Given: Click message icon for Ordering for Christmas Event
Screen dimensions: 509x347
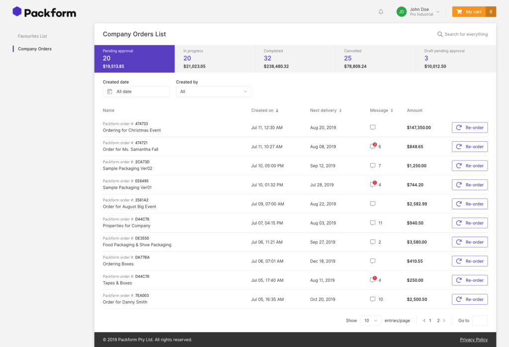Looking at the screenshot, I should pyautogui.click(x=373, y=127).
